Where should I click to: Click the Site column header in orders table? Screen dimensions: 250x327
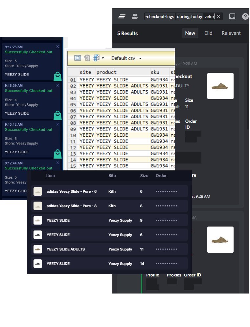[x=112, y=176]
